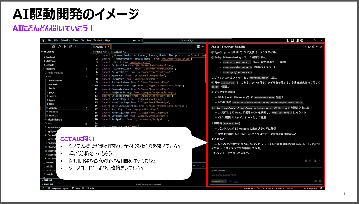Screen dimensions: 359x204
Task: Open main.tsx in the file tree
Action: point(65,115)
